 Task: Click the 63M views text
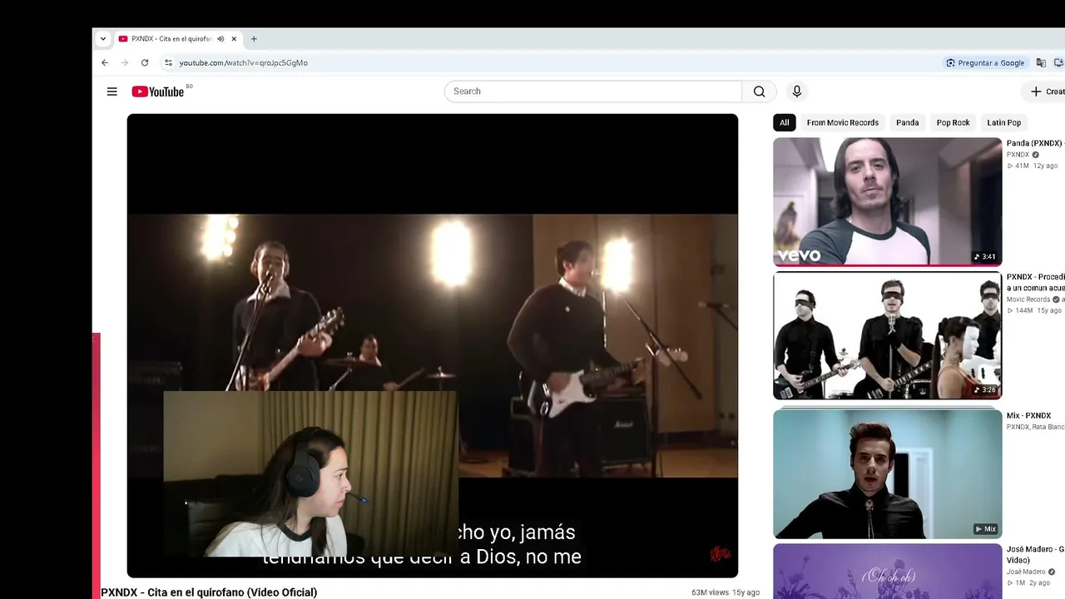click(710, 592)
